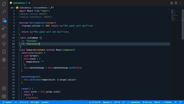Open the Testing view icon in activity bar
This screenshot has width=184, height=104.
pos(4,44)
